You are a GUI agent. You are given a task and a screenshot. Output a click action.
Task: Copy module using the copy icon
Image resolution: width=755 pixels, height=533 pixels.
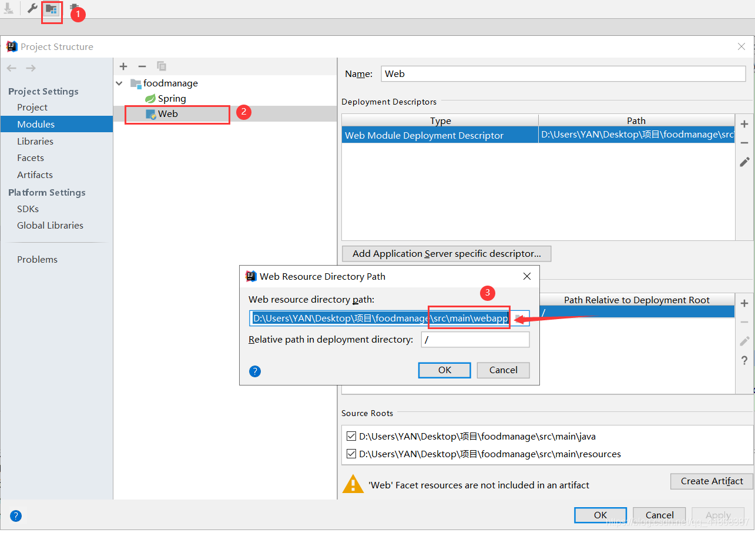(x=162, y=66)
